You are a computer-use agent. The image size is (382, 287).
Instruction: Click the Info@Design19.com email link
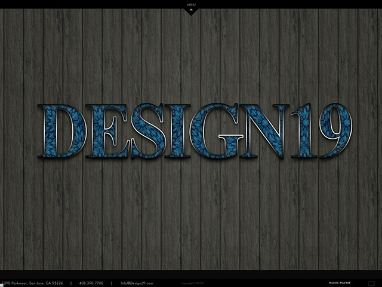pyautogui.click(x=137, y=283)
